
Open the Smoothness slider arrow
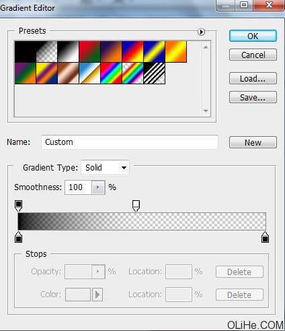tap(98, 187)
